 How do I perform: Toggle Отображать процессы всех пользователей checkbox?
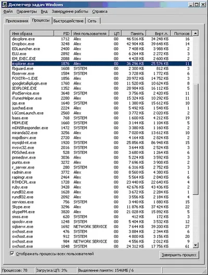(x=12, y=254)
